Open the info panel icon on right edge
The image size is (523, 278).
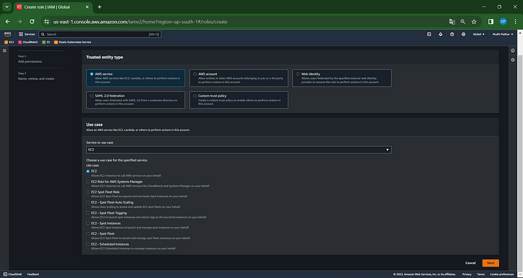[513, 51]
